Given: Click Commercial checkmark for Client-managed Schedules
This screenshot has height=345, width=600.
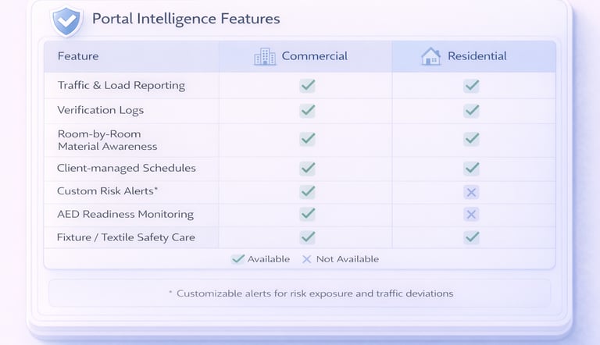Looking at the screenshot, I should coord(308,169).
